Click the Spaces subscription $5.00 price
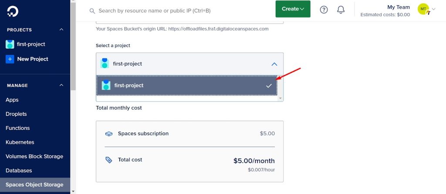 [267, 133]
